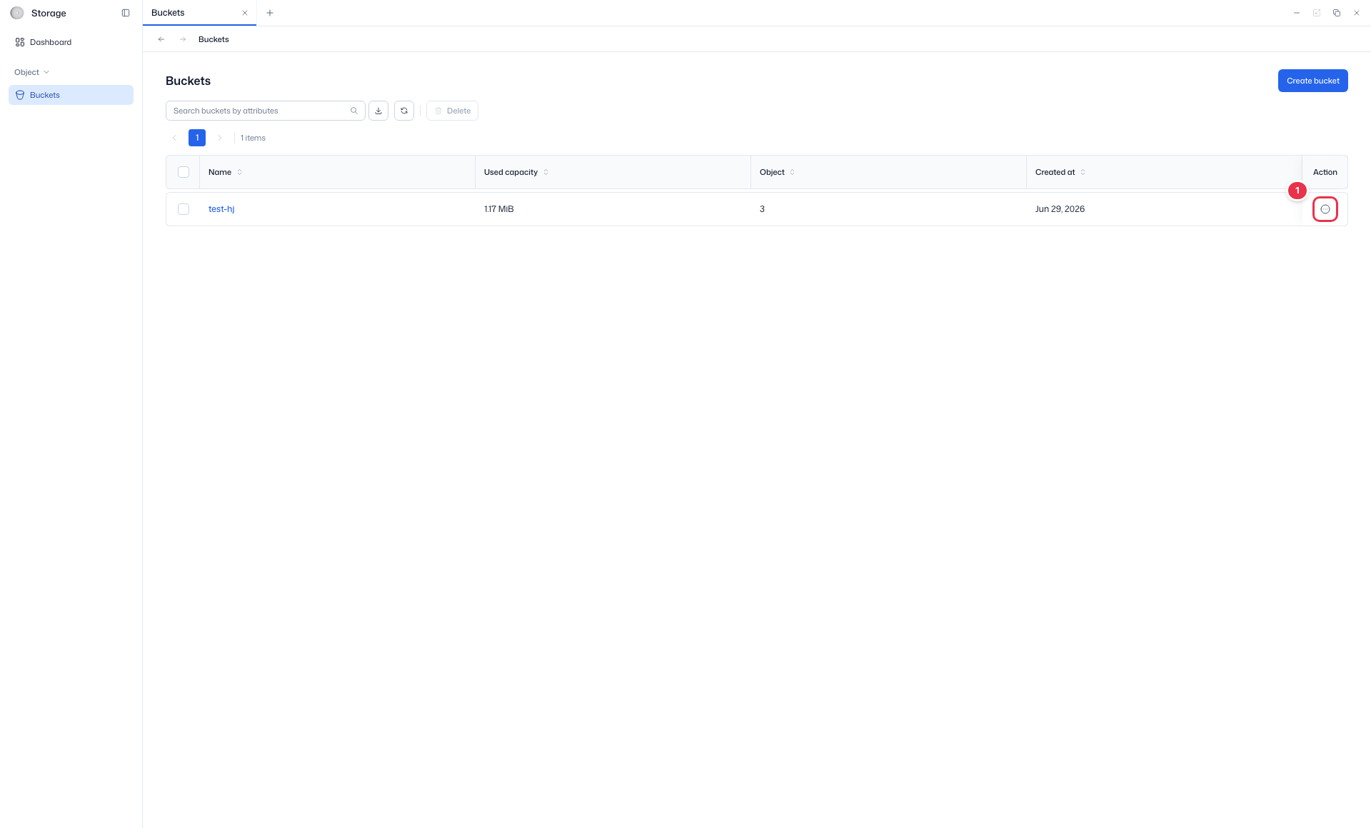Collapse the Object section in sidebar

coord(32,72)
